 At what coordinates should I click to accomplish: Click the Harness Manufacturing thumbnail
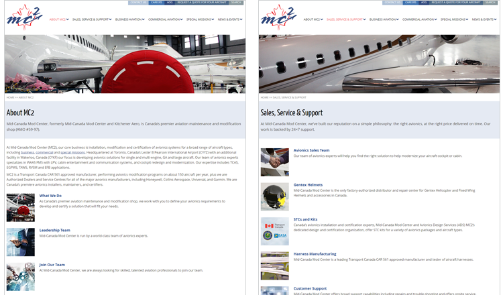click(274, 265)
